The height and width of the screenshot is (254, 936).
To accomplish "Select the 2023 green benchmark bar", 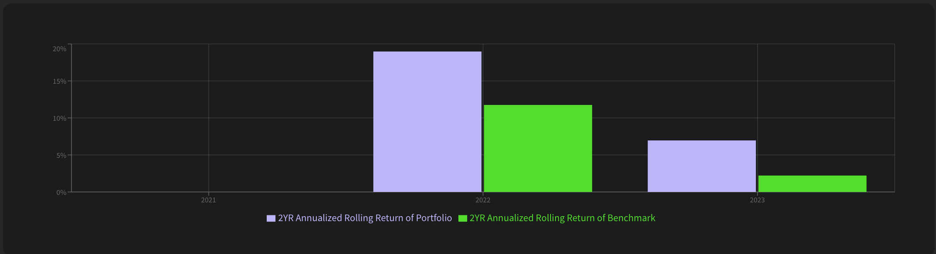I will 812,184.
